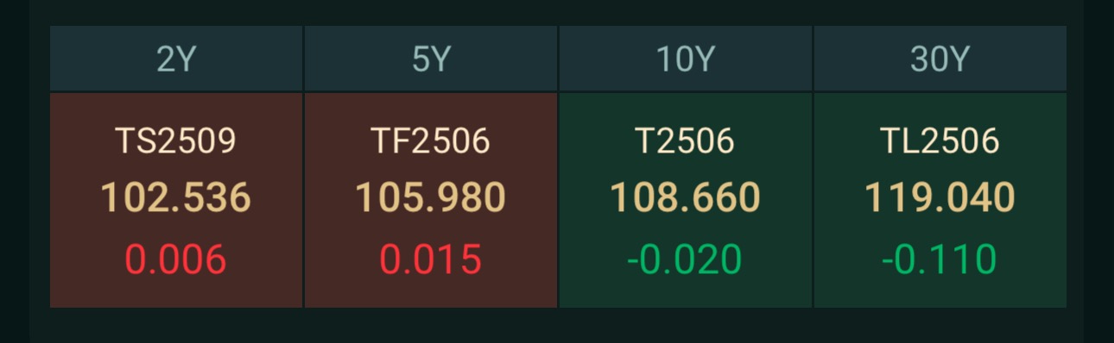
Task: Click the 108.660 price value
Action: pos(686,198)
